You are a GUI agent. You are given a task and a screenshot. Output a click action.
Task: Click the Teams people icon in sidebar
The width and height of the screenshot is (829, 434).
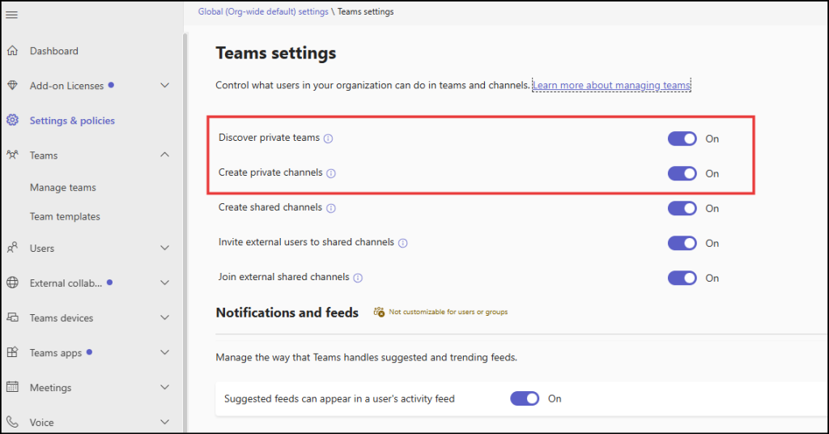point(13,155)
